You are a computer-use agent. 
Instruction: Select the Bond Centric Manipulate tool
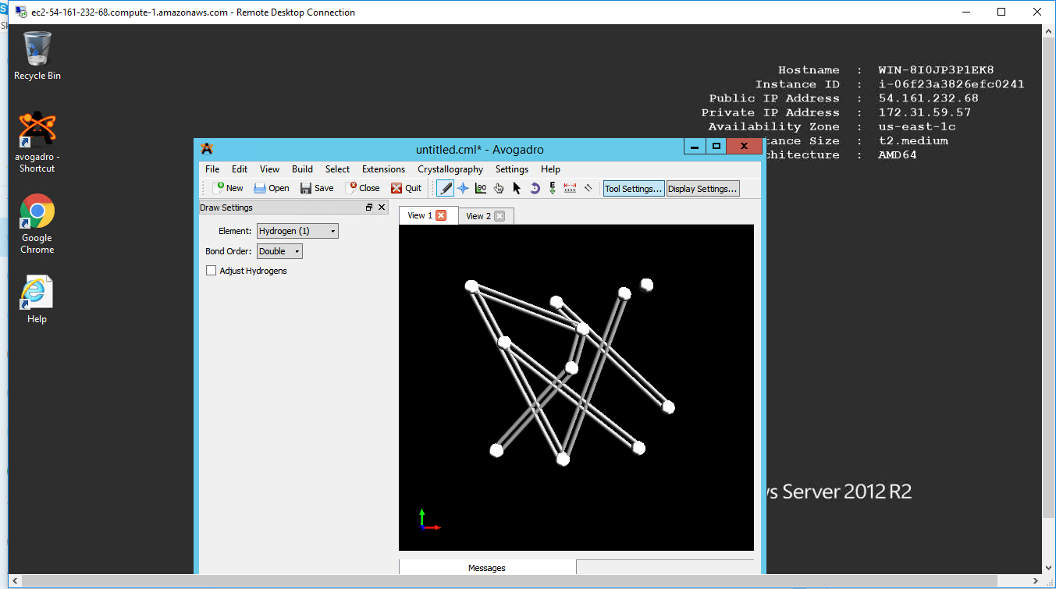coord(481,188)
